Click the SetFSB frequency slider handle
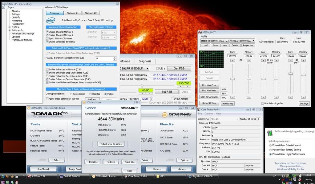 [142, 86]
